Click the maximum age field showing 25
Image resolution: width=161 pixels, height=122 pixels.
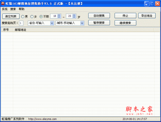[69, 16]
